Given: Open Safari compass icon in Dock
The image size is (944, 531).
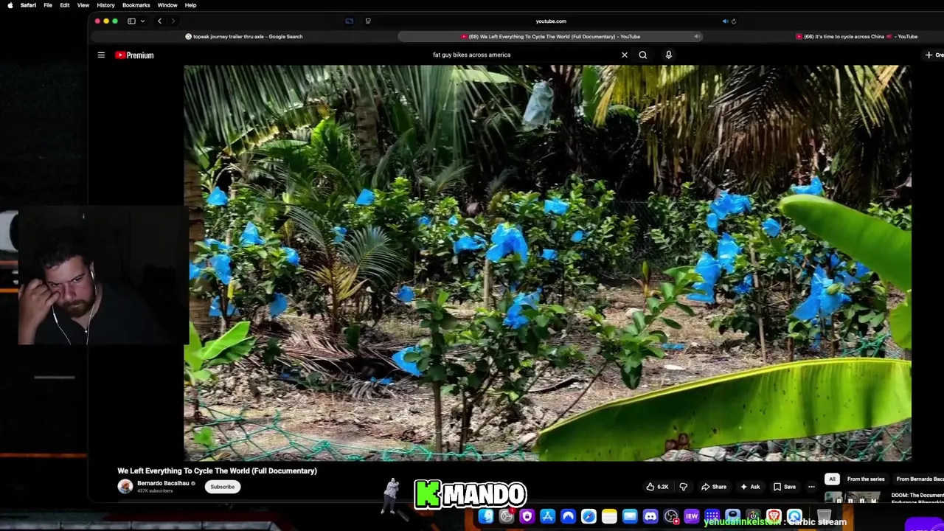Looking at the screenshot, I should (x=589, y=517).
